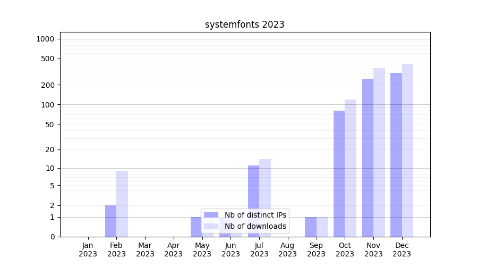Viewport: 478px width, 266px height.
Task: Select the Dec 2023 downloads bar
Action: click(407, 150)
